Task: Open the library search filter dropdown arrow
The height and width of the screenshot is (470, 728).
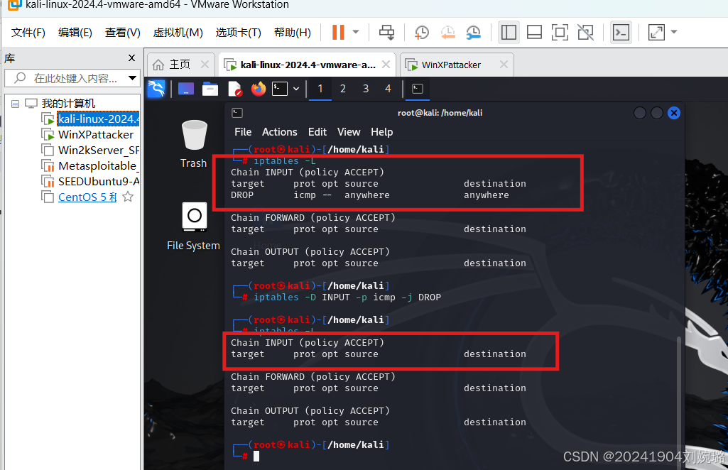Action: [132, 78]
